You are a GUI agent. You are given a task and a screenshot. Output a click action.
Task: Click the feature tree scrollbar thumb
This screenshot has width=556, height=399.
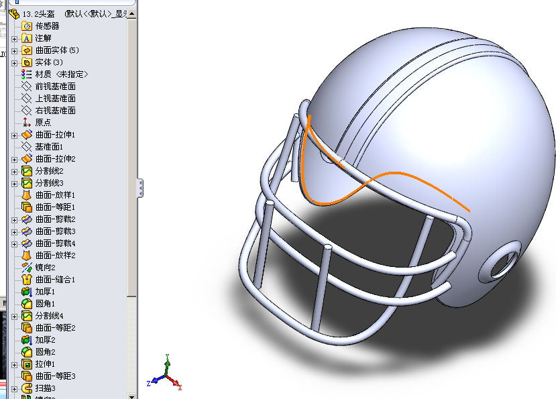click(x=131, y=158)
